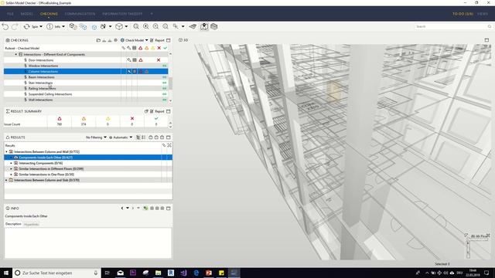The image size is (495, 278).
Task: Click the footprints walk mode icon
Action: point(103,27)
